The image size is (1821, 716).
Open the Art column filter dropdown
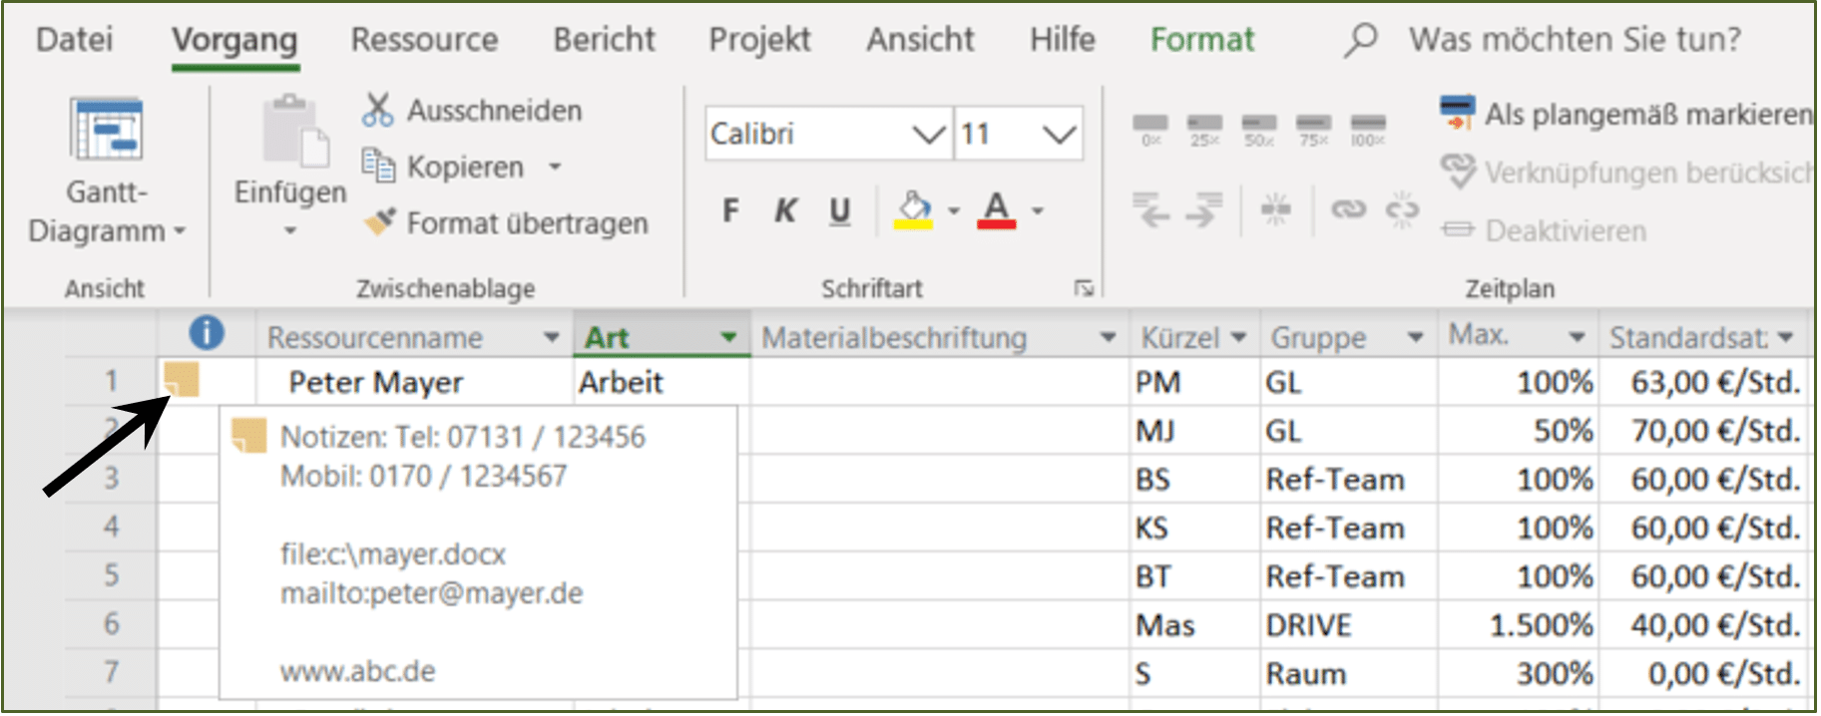click(x=729, y=338)
